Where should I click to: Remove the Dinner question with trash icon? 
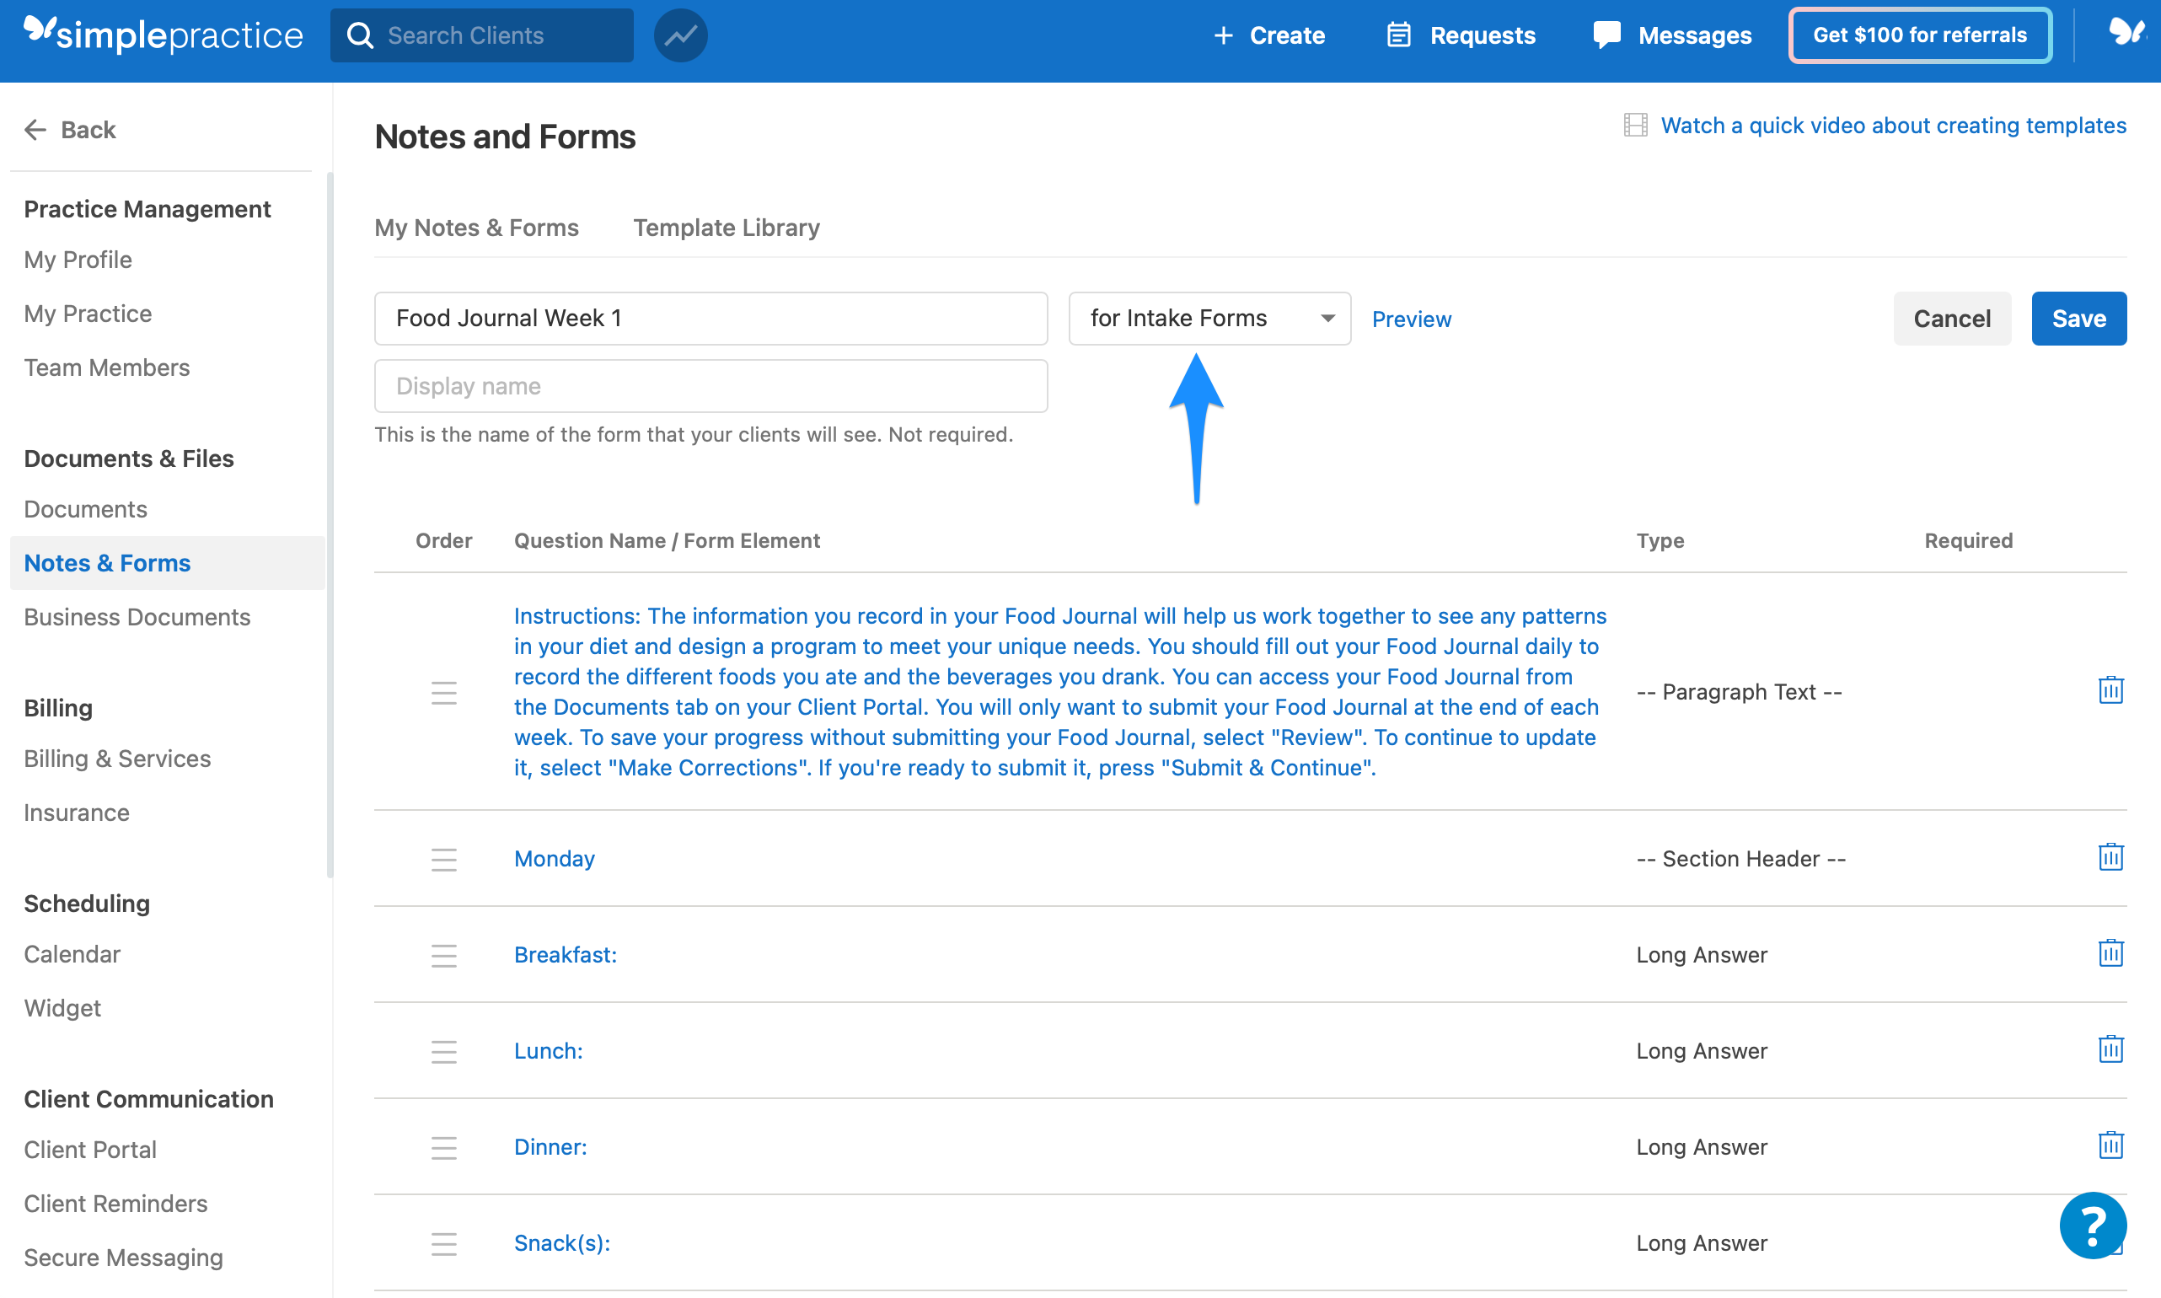(x=2110, y=1145)
